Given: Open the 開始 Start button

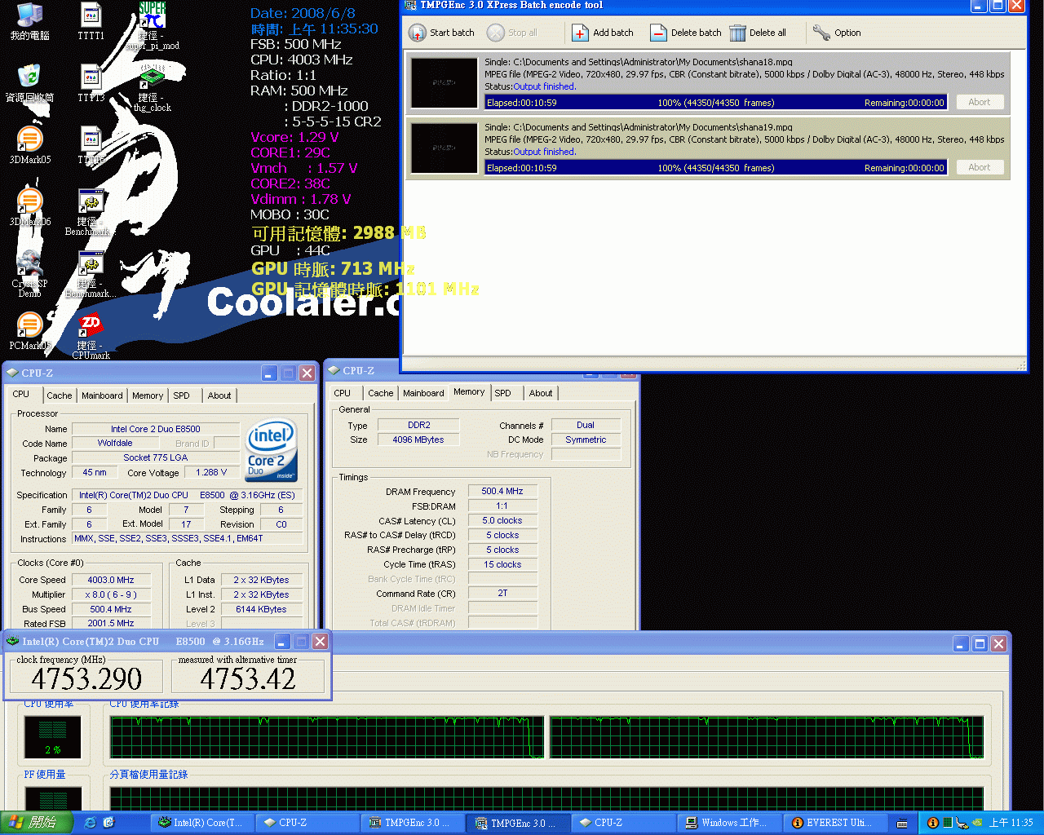Looking at the screenshot, I should (x=36, y=823).
